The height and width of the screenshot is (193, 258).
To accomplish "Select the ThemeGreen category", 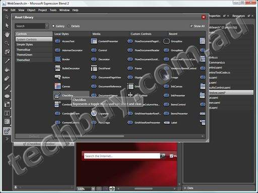I will [x=34, y=55].
